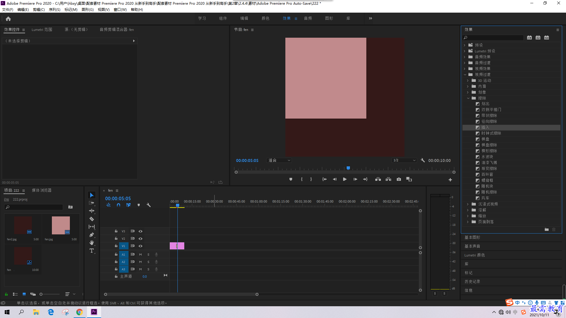The width and height of the screenshot is (566, 318).
Task: Toggle V1 track output eye
Action: (x=141, y=246)
